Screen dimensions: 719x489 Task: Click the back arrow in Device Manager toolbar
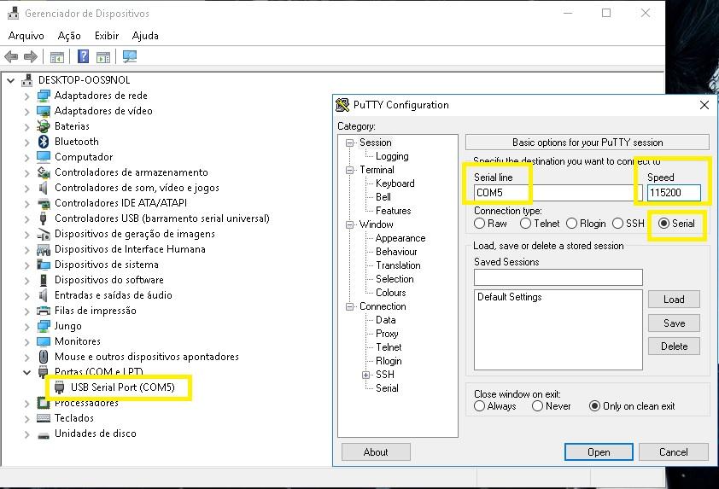[x=11, y=57]
